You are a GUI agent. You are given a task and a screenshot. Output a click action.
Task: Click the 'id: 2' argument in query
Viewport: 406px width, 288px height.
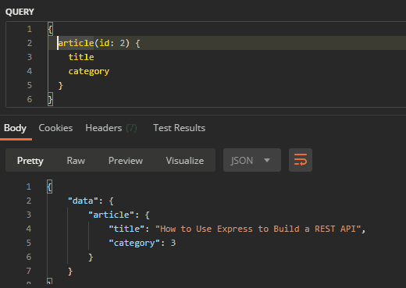[112, 43]
